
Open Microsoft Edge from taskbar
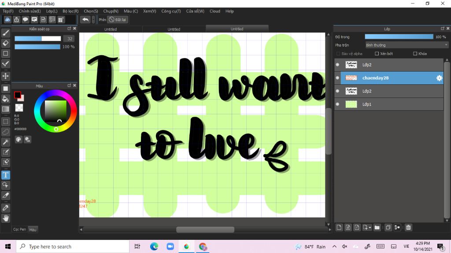coord(154,246)
